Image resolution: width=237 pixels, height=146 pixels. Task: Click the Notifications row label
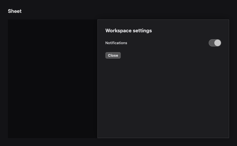pos(116,43)
